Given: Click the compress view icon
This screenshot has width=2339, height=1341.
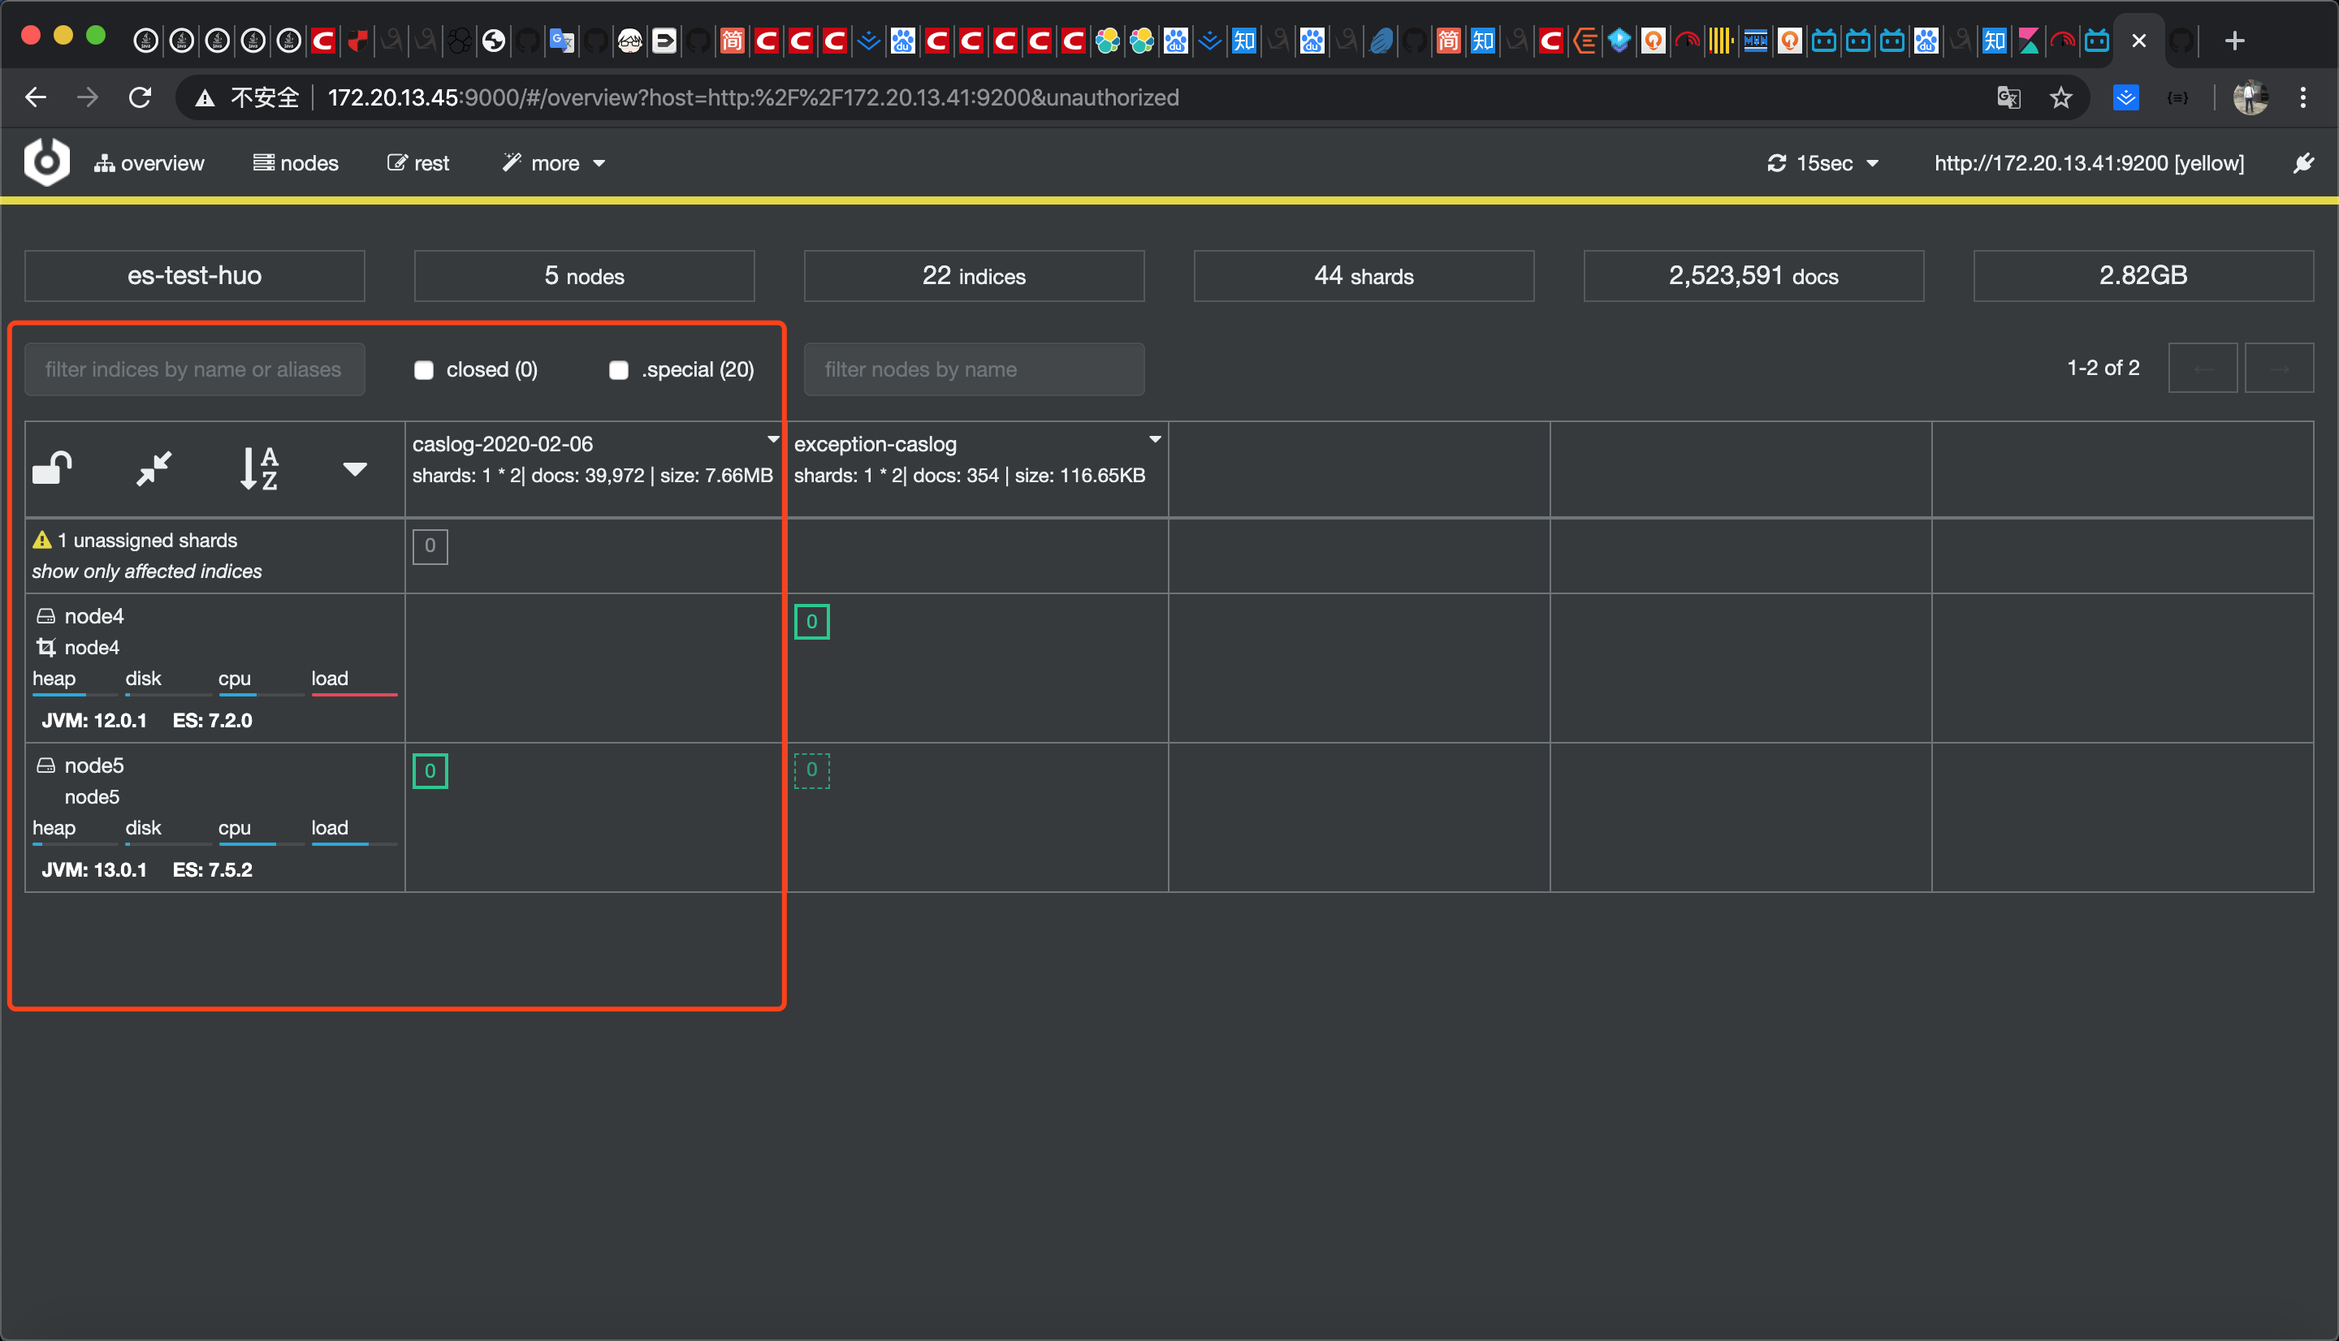Looking at the screenshot, I should tap(153, 468).
